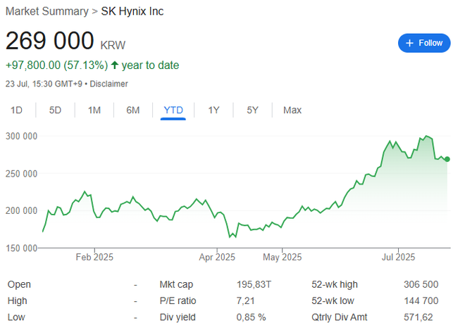This screenshot has height=330, width=465.
Task: Click the 23 Jul, 15:30 GMT+9 timestamp
Action: [44, 84]
